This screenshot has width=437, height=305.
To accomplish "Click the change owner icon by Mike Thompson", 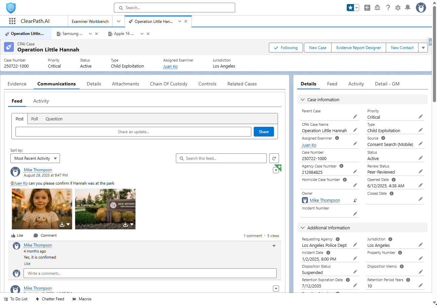I will (x=355, y=200).
